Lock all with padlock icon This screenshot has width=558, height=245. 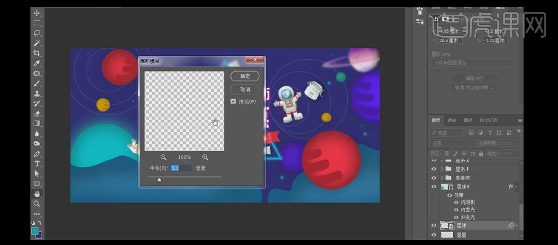(x=481, y=154)
